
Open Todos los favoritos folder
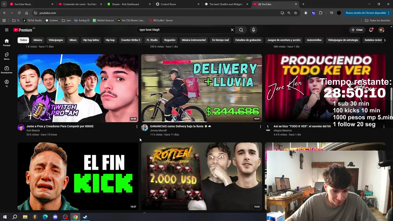(377, 20)
